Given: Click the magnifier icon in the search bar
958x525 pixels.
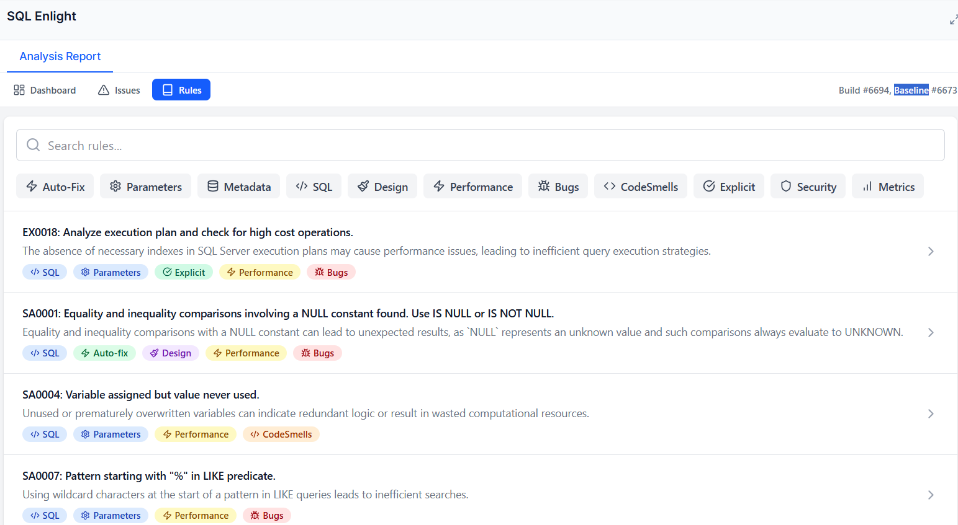Looking at the screenshot, I should pos(34,145).
